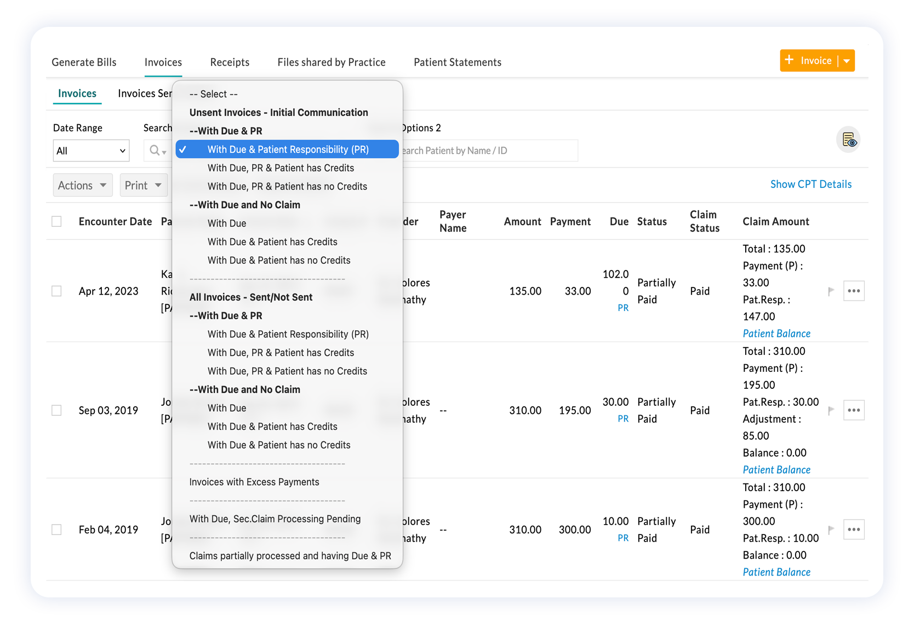This screenshot has width=914, height=627.
Task: Flag the Feb 04, 2019 invoice
Action: click(x=831, y=530)
